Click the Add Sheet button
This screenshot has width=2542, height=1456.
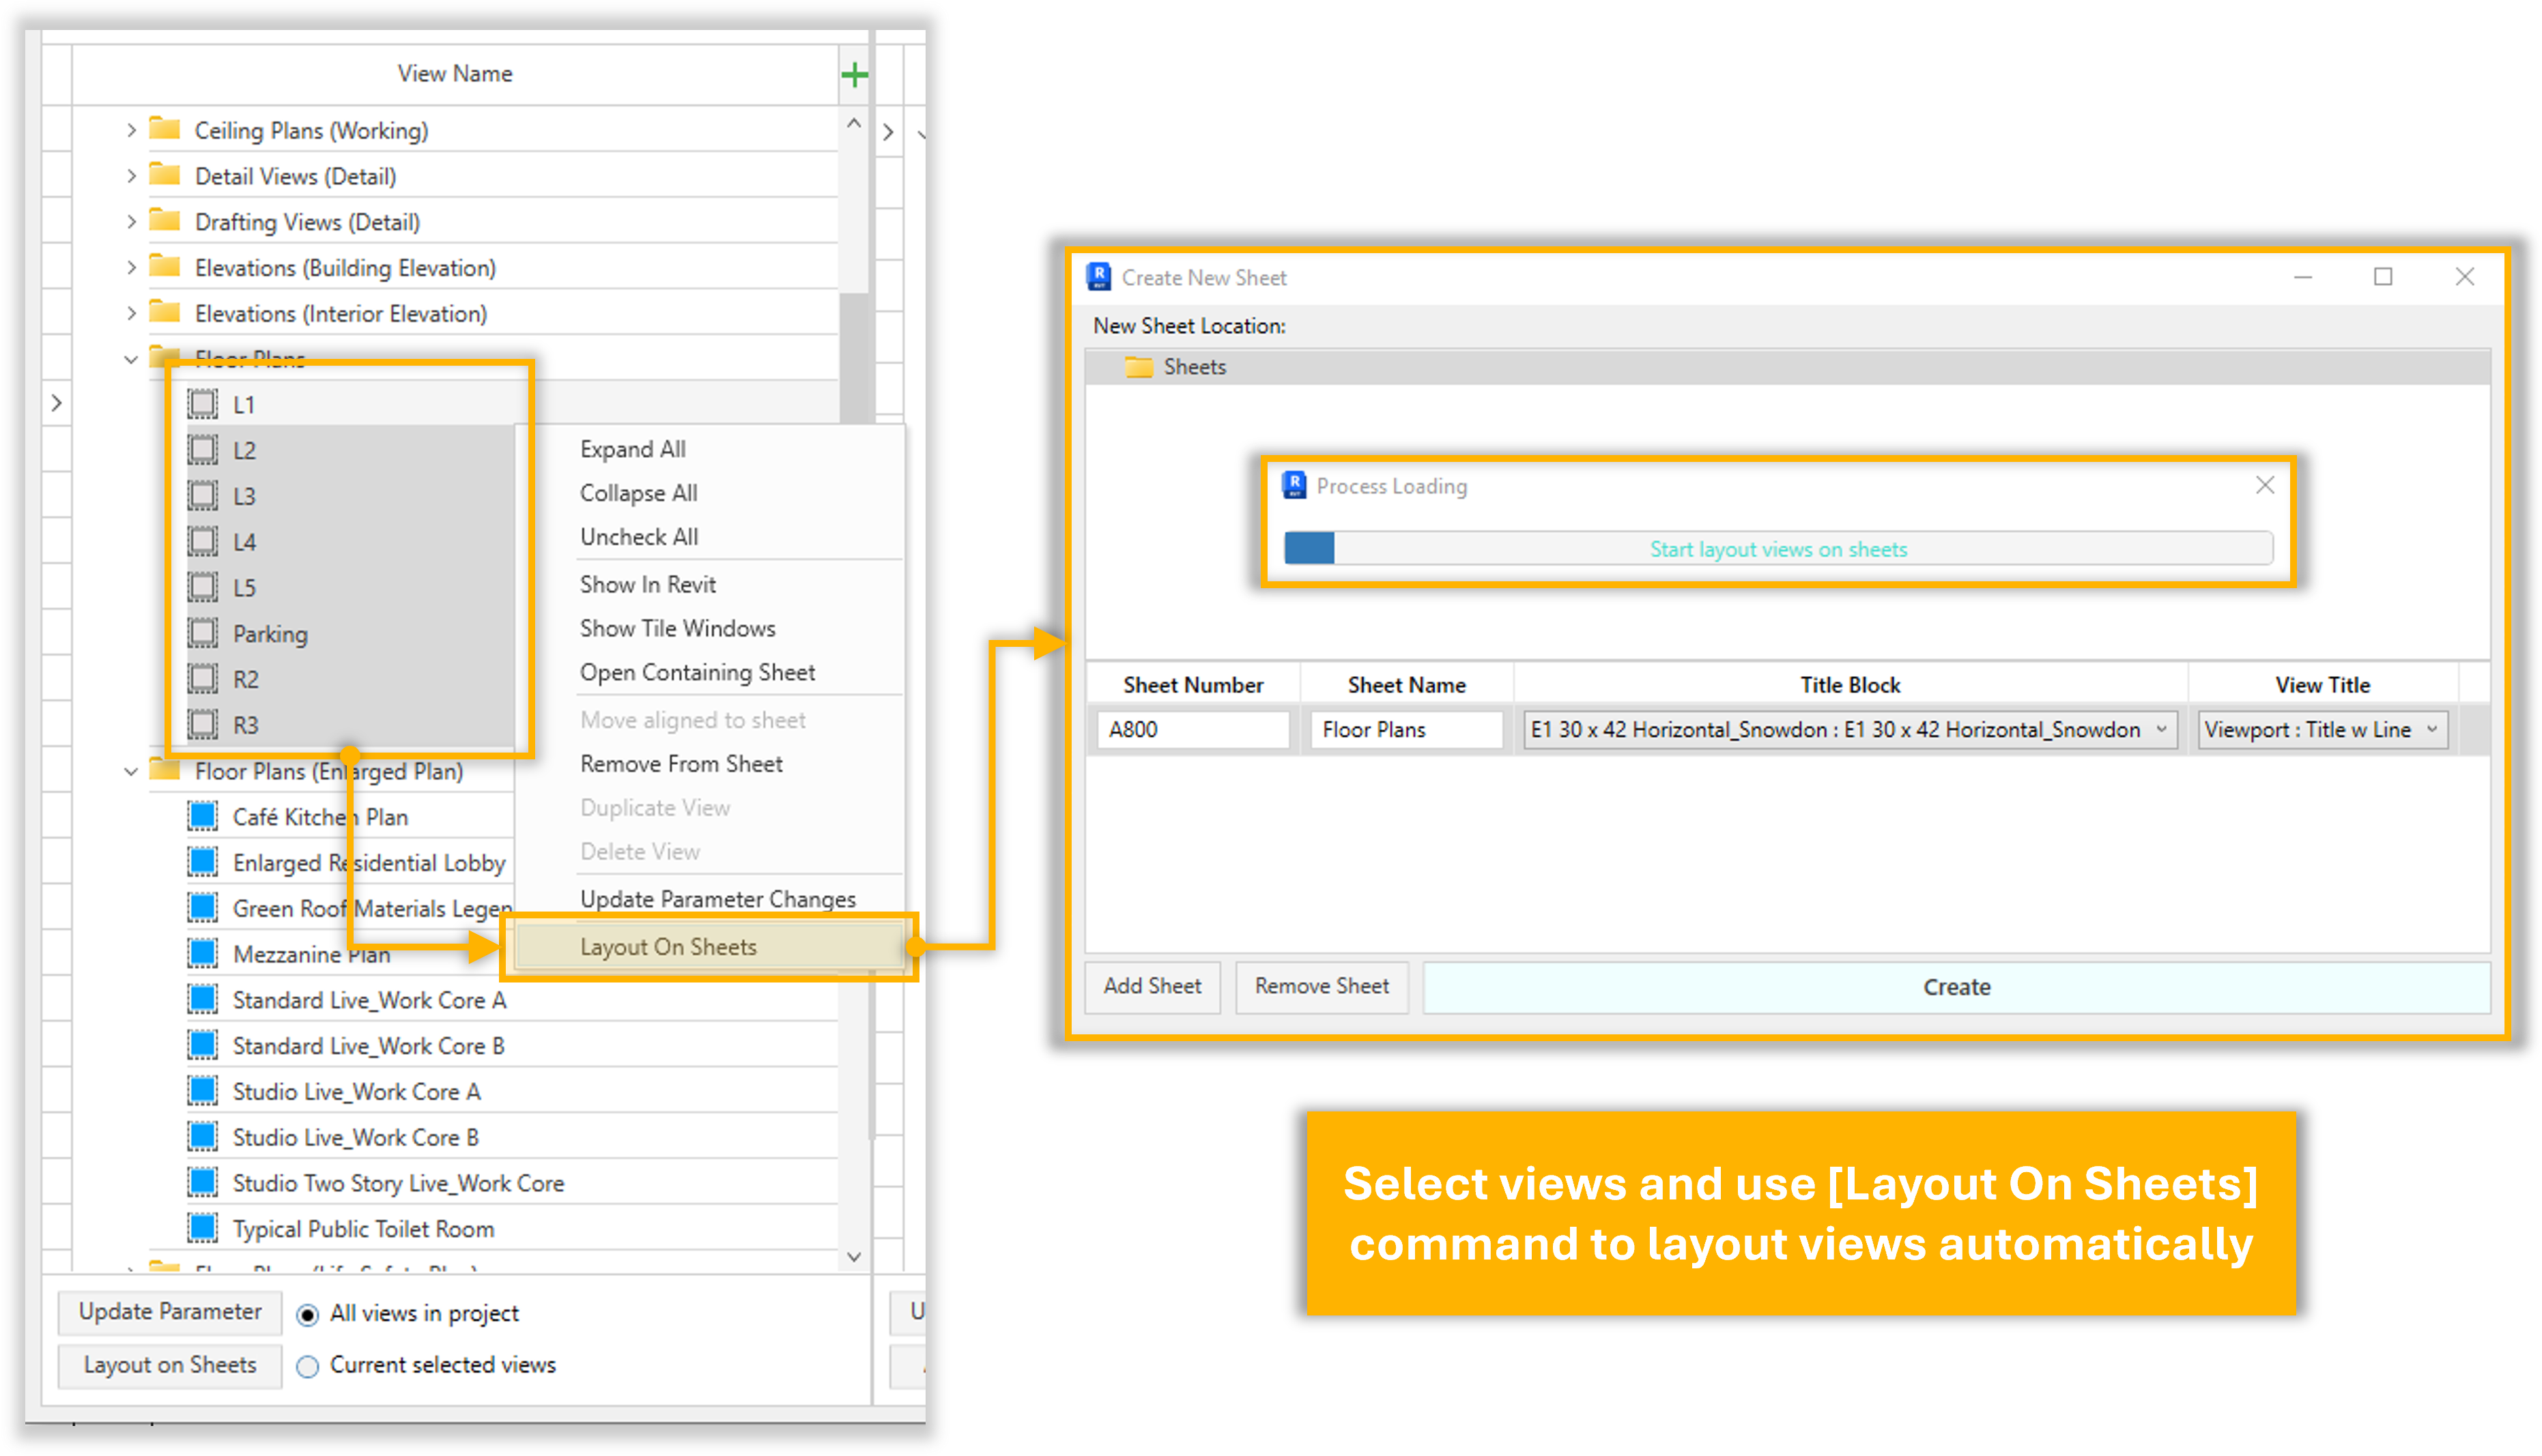[x=1152, y=986]
